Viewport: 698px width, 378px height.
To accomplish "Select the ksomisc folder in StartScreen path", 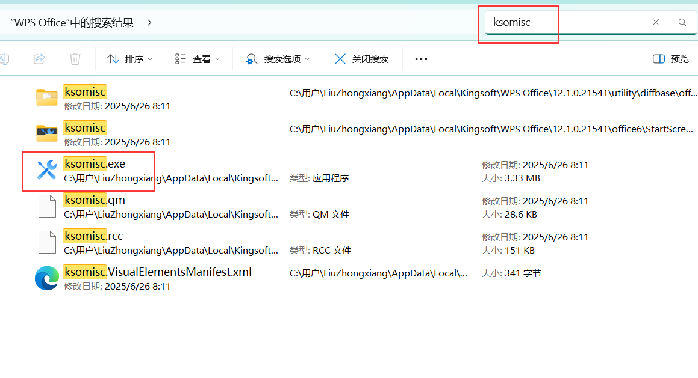I will coord(47,133).
